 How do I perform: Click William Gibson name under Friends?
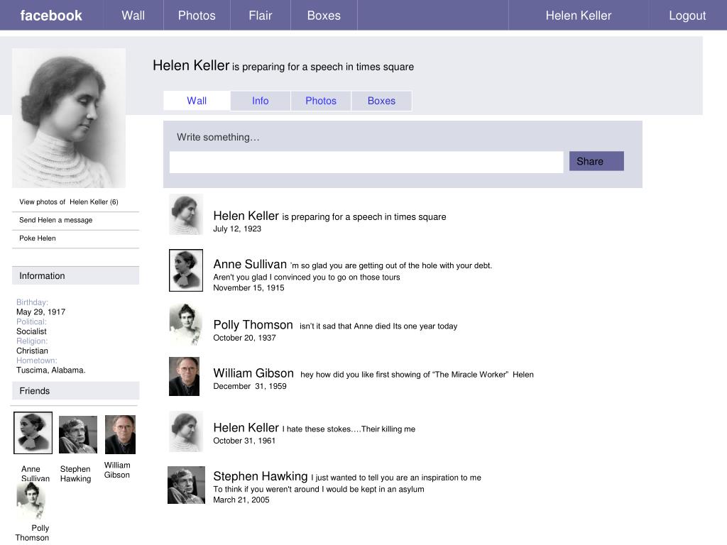(117, 470)
